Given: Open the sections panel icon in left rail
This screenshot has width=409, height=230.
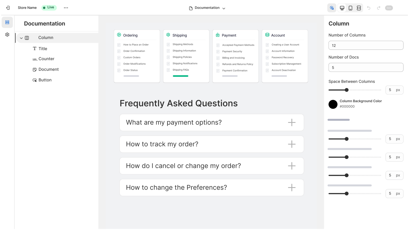Looking at the screenshot, I should [x=7, y=22].
